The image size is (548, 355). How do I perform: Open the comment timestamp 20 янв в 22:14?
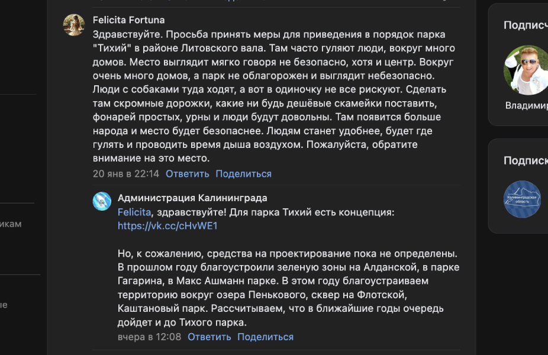pyautogui.click(x=127, y=173)
